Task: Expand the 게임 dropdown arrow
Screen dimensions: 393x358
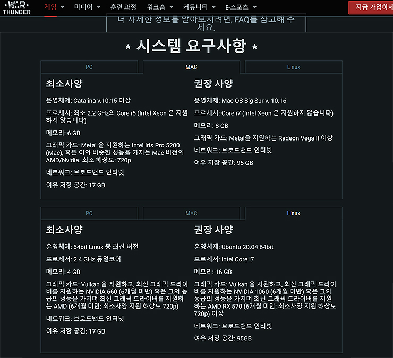Action: click(63, 7)
